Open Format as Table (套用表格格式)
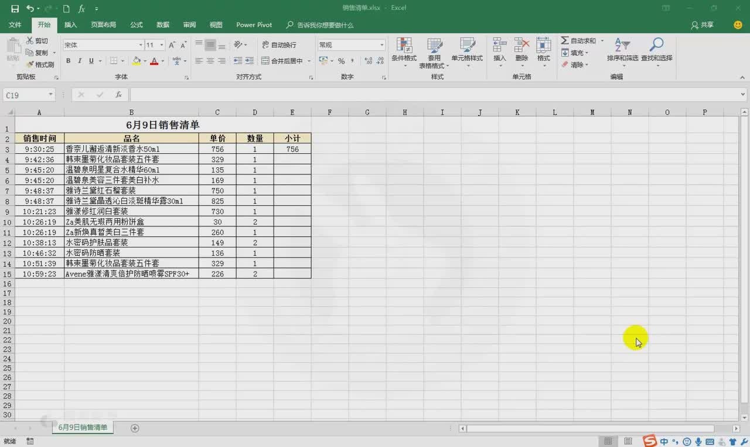 [434, 53]
